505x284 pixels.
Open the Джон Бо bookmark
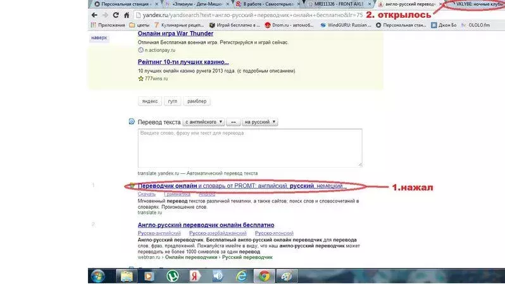(x=444, y=25)
